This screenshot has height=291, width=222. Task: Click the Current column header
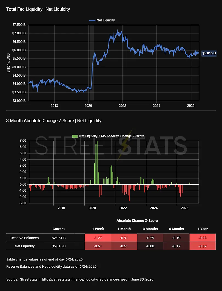(x=59, y=229)
